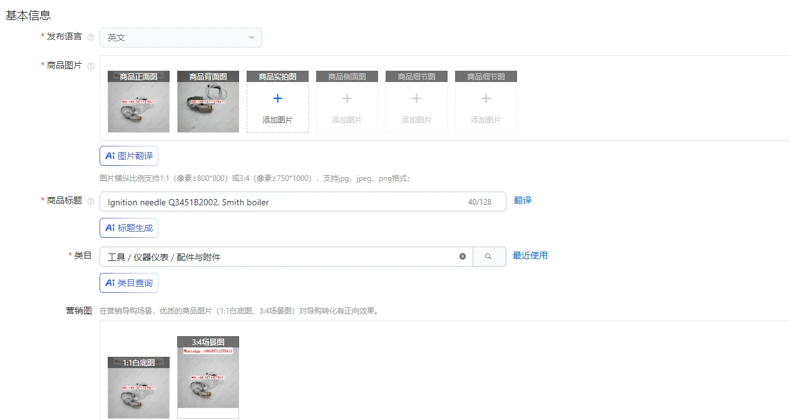This screenshot has height=420, width=790.
Task: Click the 40/128 character counter text
Action: [x=480, y=202]
